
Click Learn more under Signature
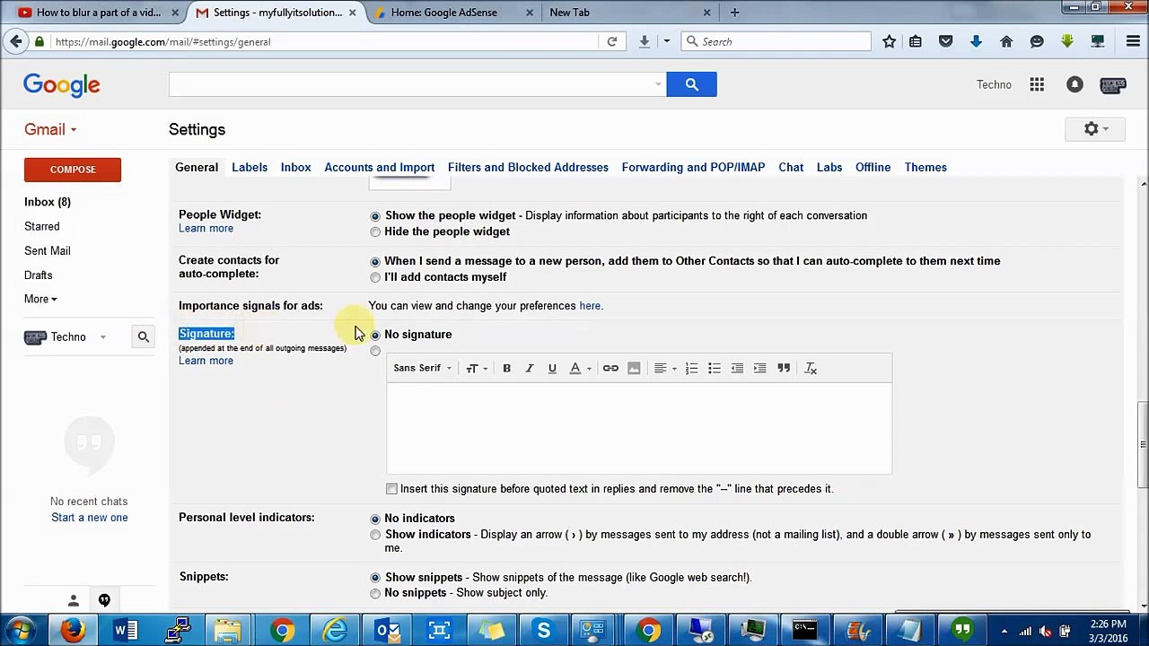point(206,361)
